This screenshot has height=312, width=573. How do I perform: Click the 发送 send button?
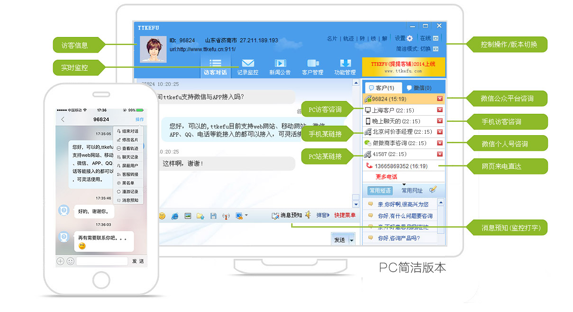[339, 240]
